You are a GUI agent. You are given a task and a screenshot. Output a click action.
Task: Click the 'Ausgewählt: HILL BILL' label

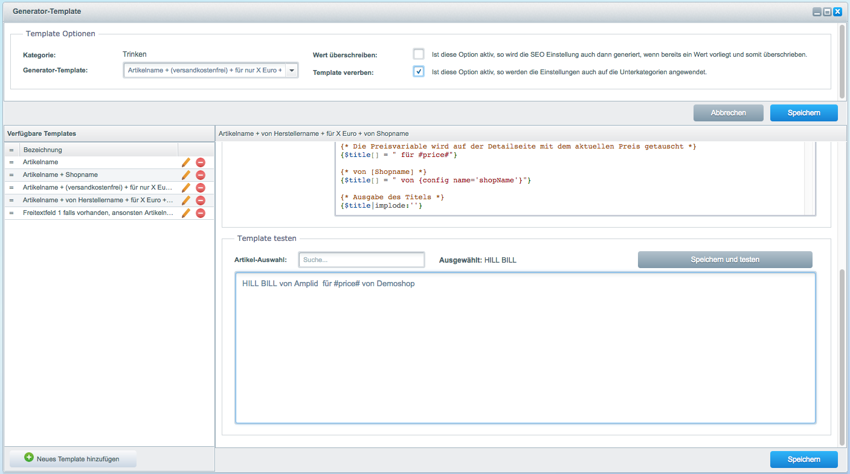click(x=478, y=260)
